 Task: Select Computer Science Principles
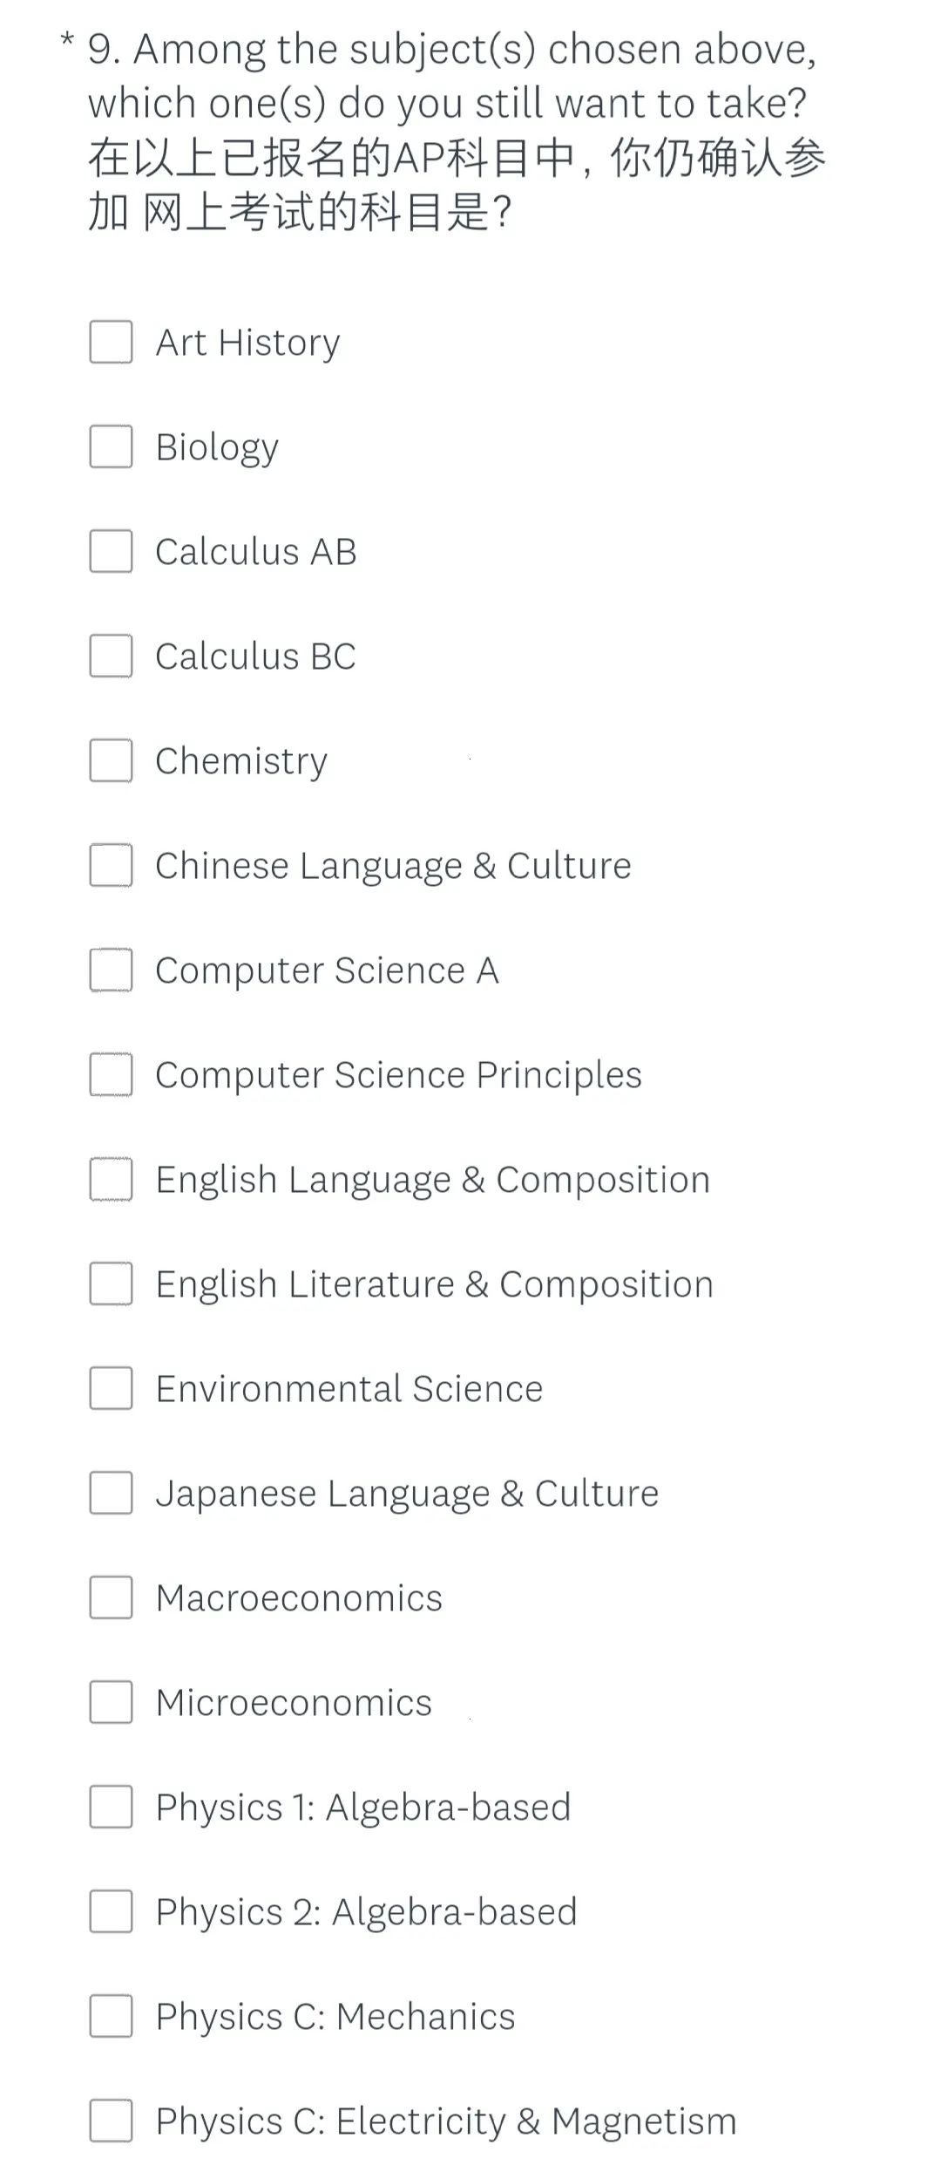coord(110,1074)
